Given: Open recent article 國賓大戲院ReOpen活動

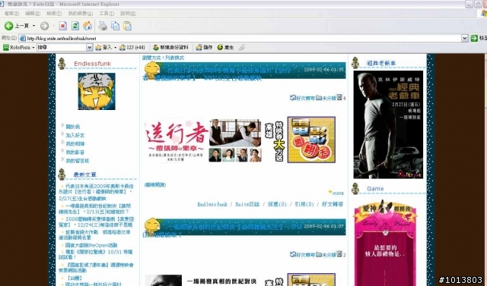Looking at the screenshot, I should pyautogui.click(x=91, y=245).
